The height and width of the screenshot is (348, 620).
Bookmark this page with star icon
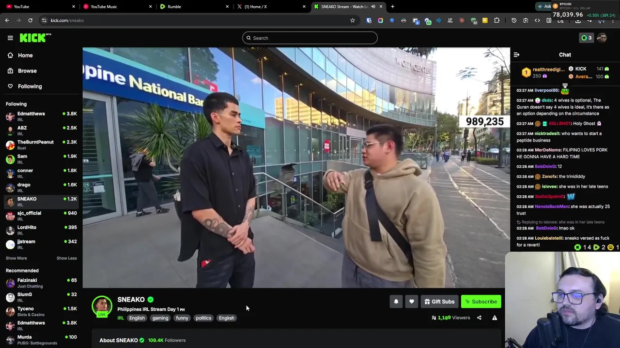(x=353, y=20)
